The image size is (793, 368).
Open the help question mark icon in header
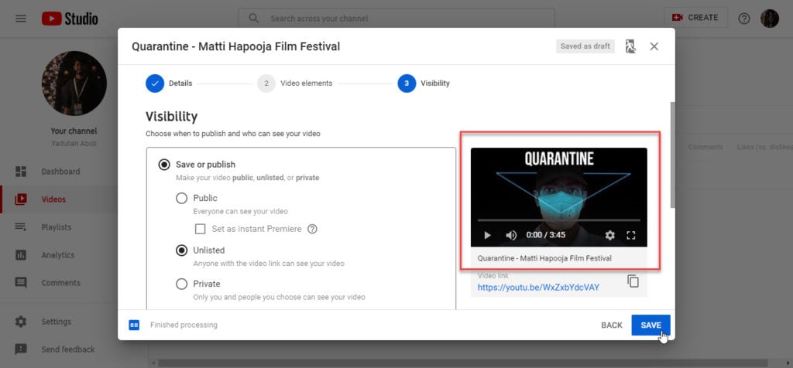pos(743,18)
